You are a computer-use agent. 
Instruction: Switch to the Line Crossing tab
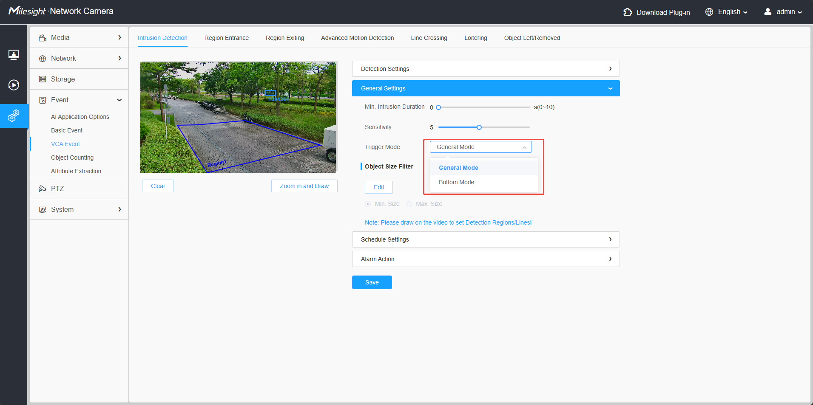tap(429, 38)
